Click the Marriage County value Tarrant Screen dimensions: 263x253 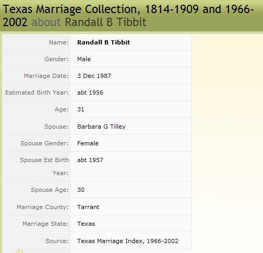[x=88, y=207]
